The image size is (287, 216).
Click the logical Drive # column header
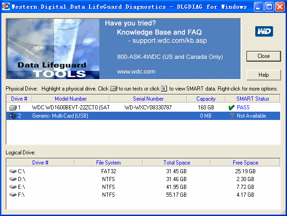click(x=40, y=163)
